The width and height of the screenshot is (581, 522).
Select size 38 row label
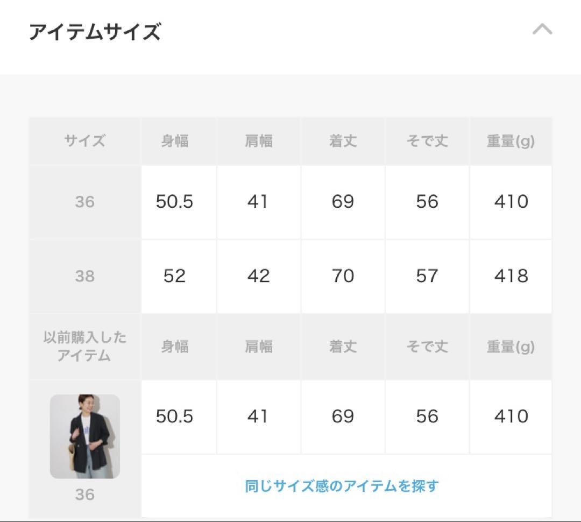[85, 276]
